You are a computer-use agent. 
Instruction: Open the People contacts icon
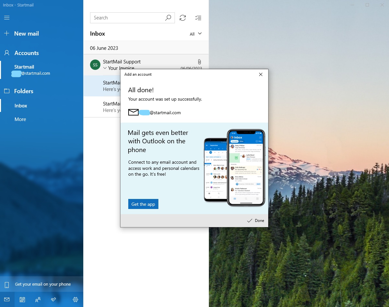[x=38, y=300]
